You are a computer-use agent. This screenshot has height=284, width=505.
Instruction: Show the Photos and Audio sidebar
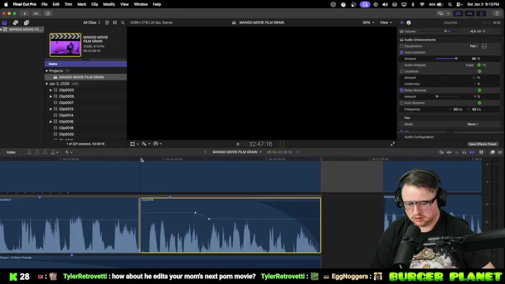[15, 22]
